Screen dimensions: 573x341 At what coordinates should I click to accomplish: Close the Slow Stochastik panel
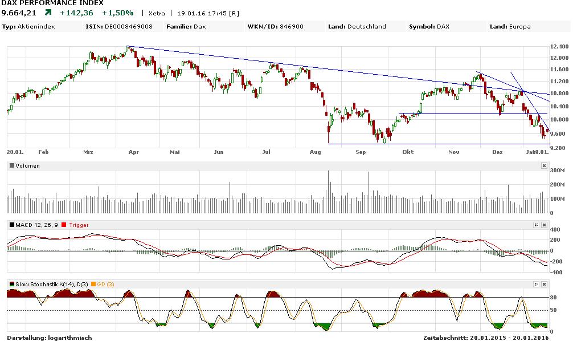544,284
